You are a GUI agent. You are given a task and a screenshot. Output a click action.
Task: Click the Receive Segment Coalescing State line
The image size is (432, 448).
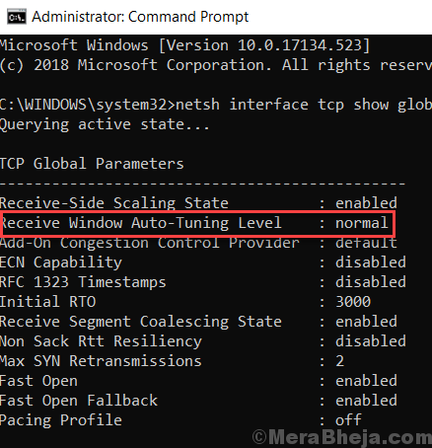(x=198, y=322)
